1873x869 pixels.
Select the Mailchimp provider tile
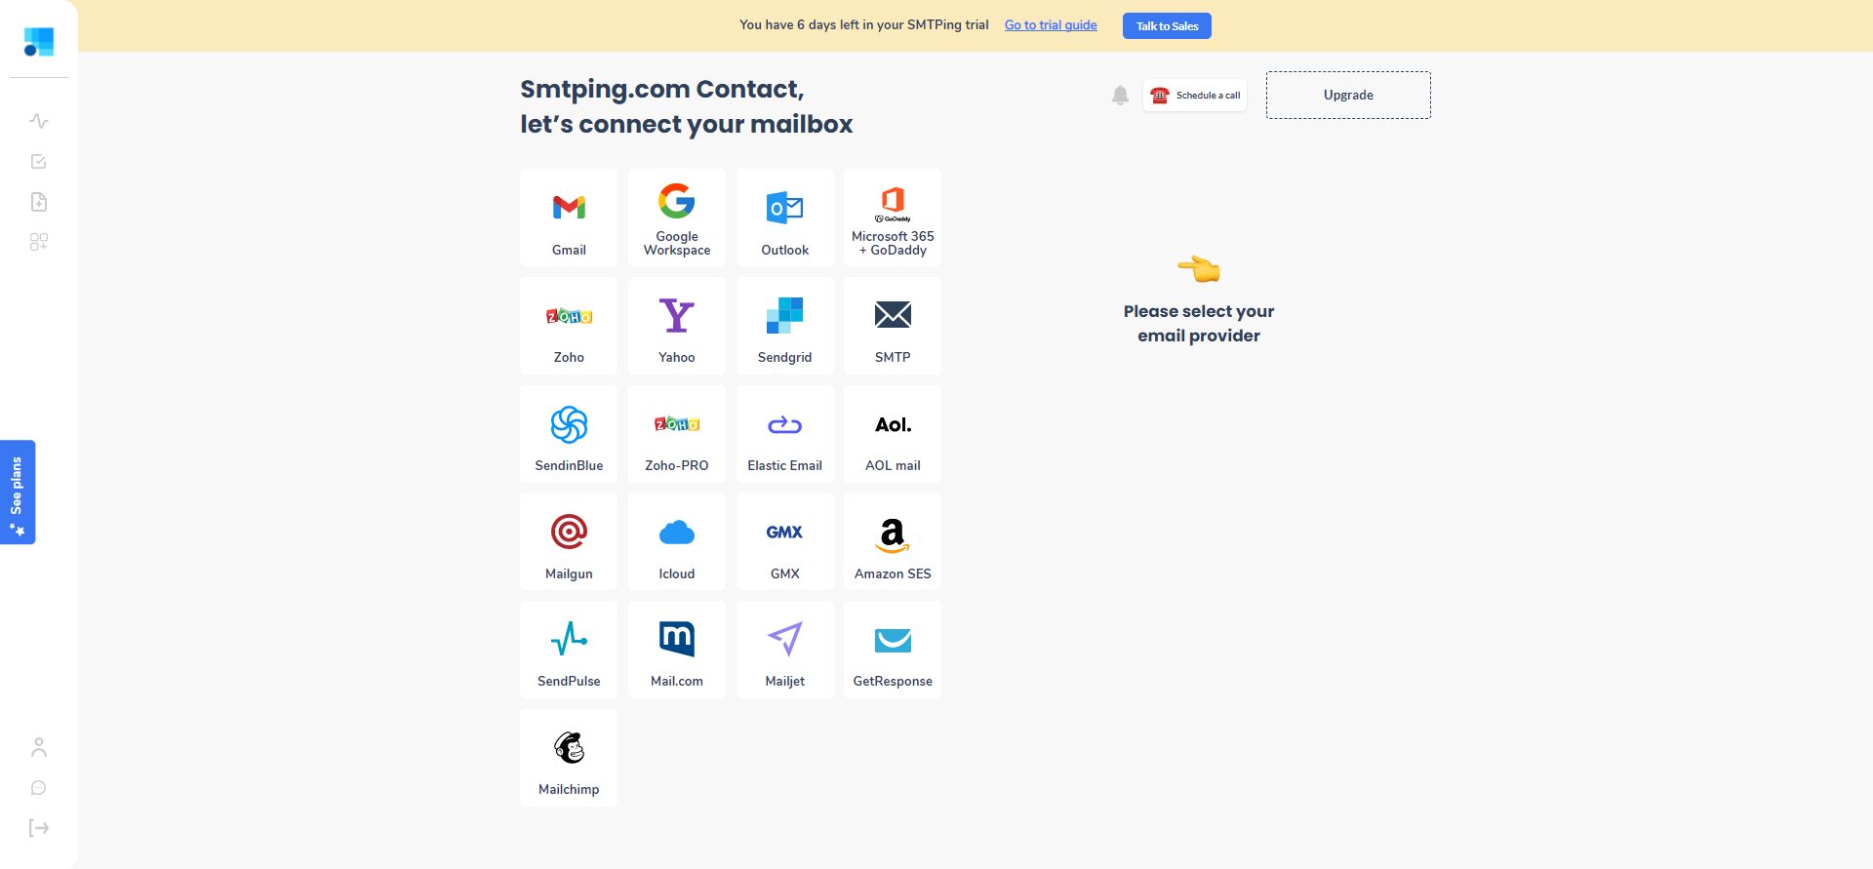569,758
